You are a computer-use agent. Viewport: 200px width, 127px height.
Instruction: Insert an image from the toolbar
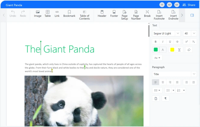(38, 14)
